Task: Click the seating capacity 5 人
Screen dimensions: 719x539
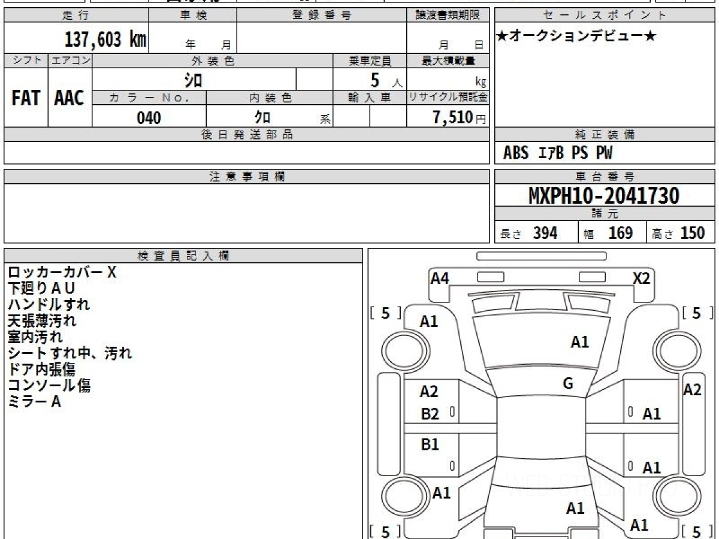Action: (x=386, y=80)
